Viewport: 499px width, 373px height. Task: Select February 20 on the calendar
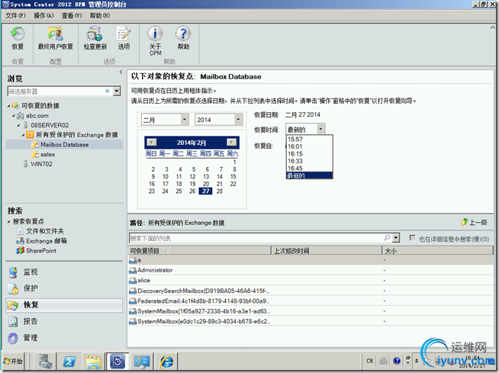pos(206,184)
